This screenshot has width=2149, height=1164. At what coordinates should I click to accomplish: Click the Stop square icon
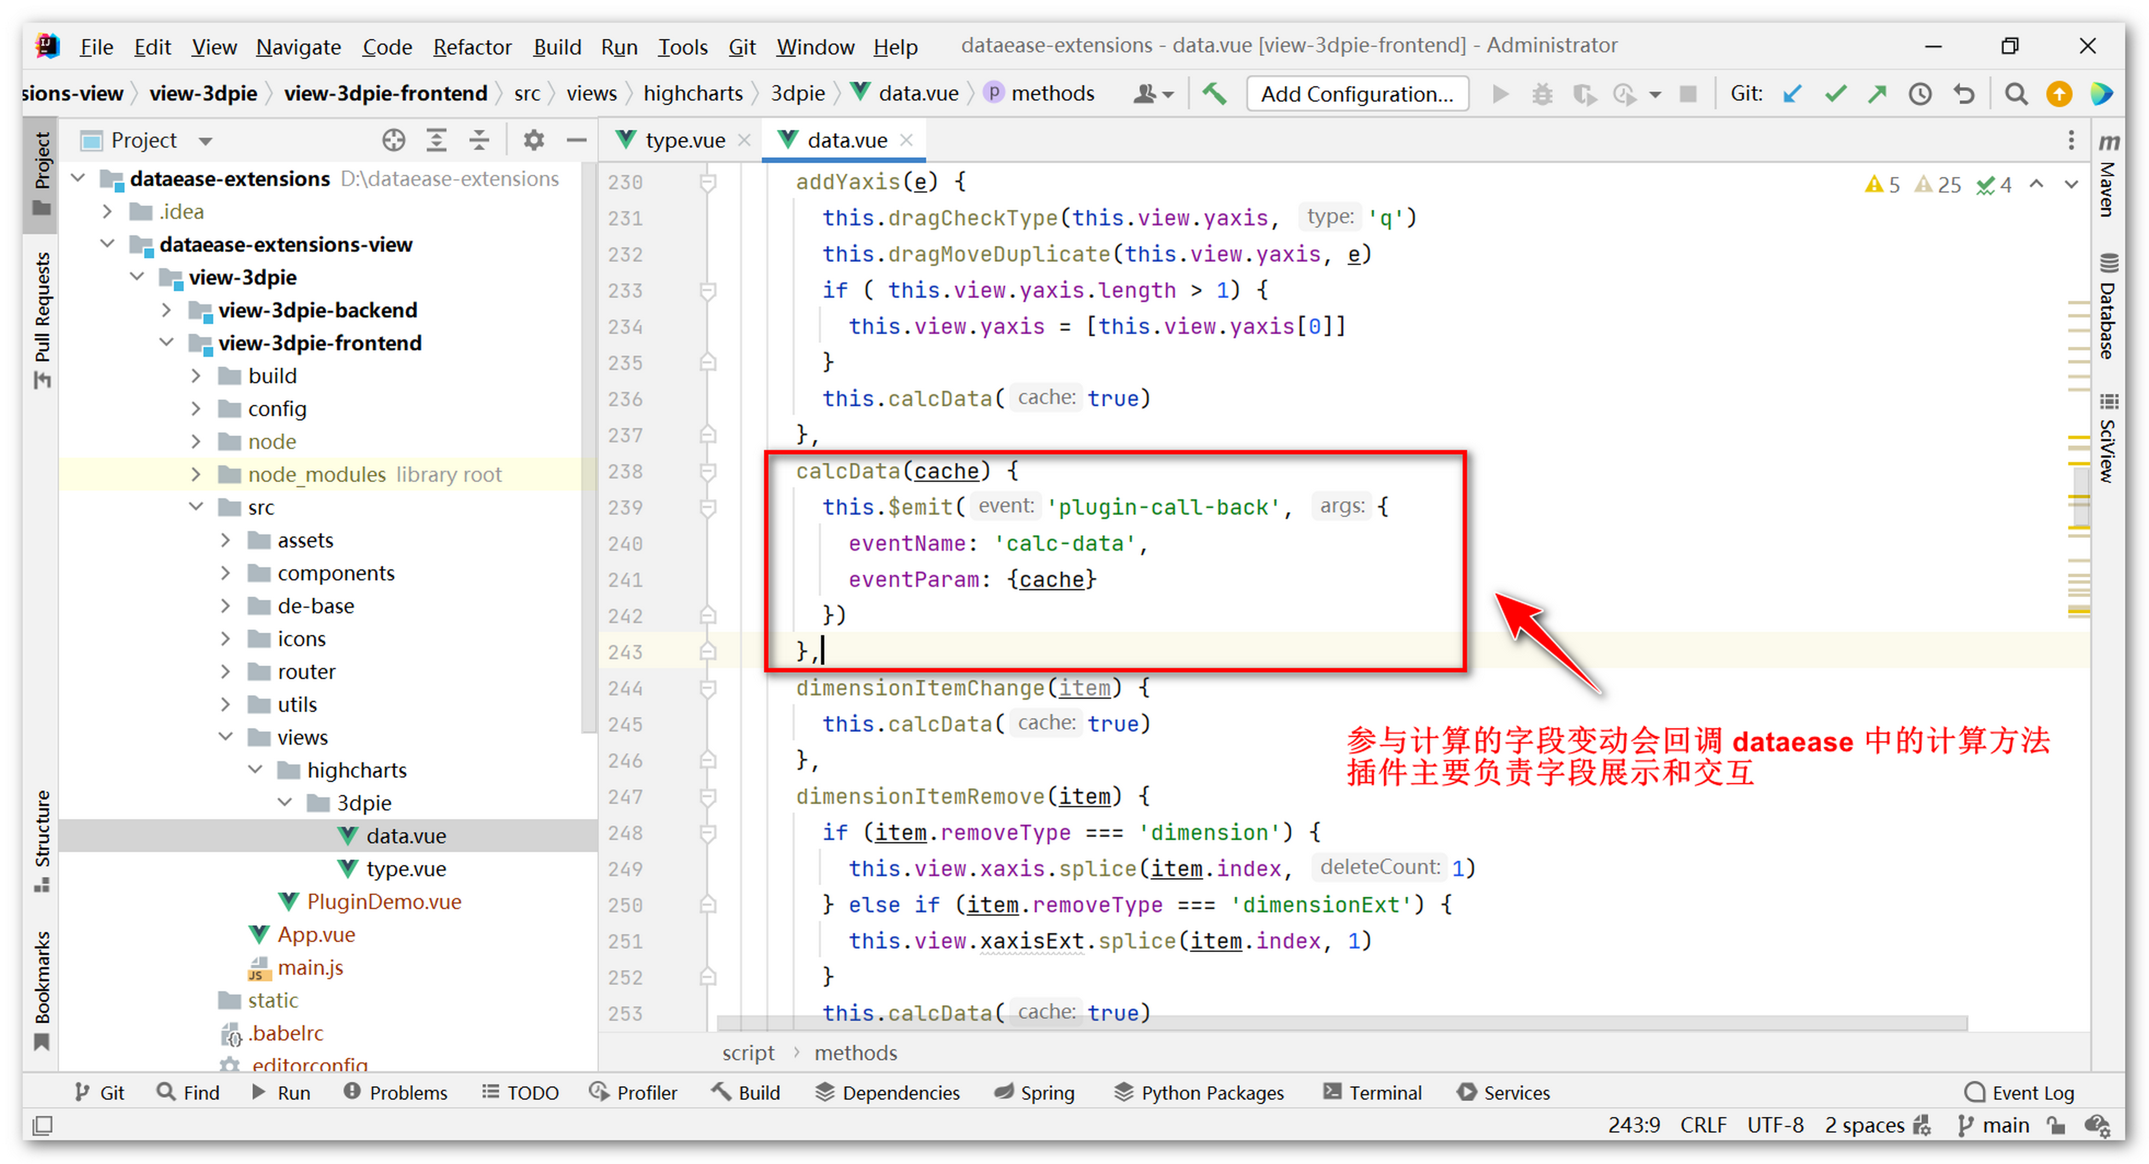coord(1688,94)
